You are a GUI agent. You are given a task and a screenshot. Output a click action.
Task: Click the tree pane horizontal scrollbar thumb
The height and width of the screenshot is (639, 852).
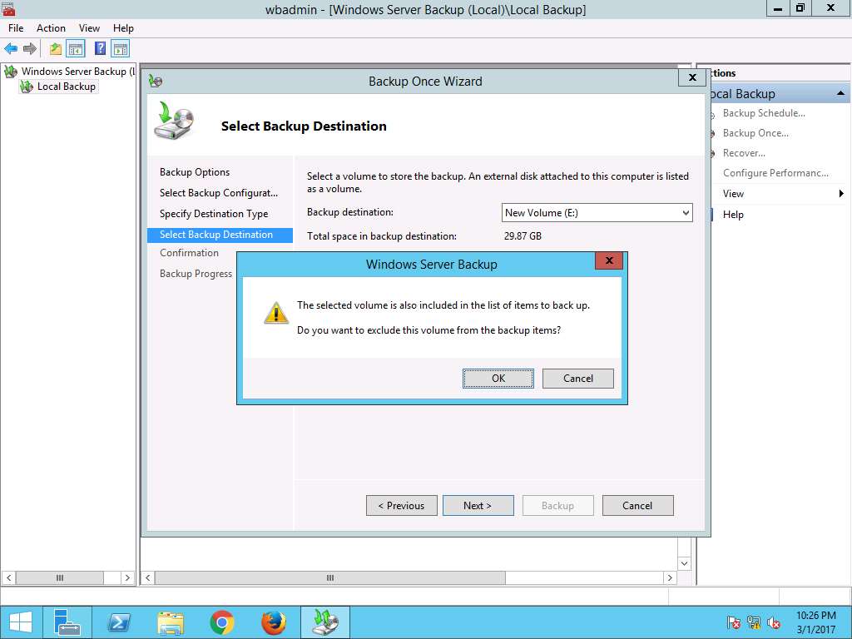60,577
